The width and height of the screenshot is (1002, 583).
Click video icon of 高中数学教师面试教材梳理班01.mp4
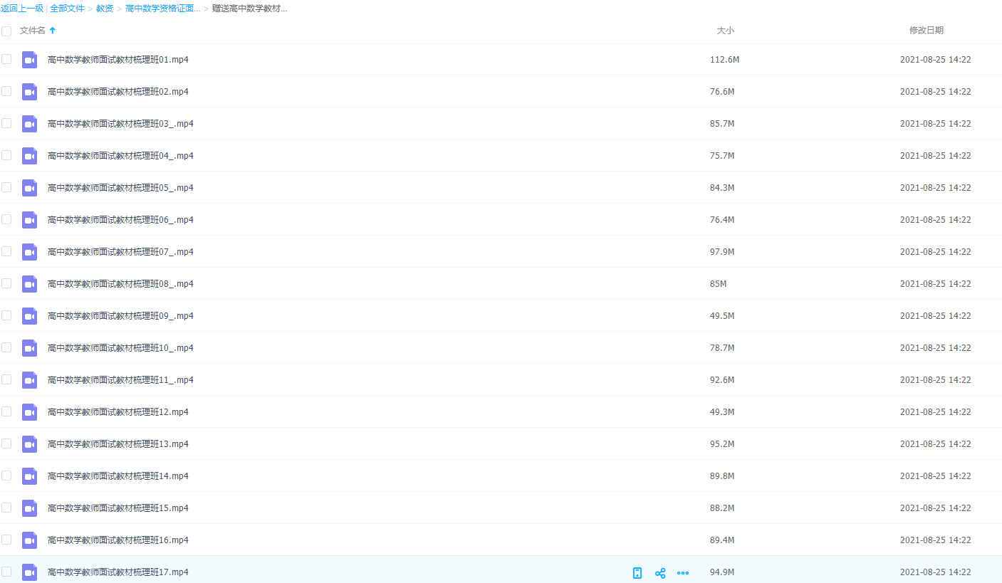29,60
